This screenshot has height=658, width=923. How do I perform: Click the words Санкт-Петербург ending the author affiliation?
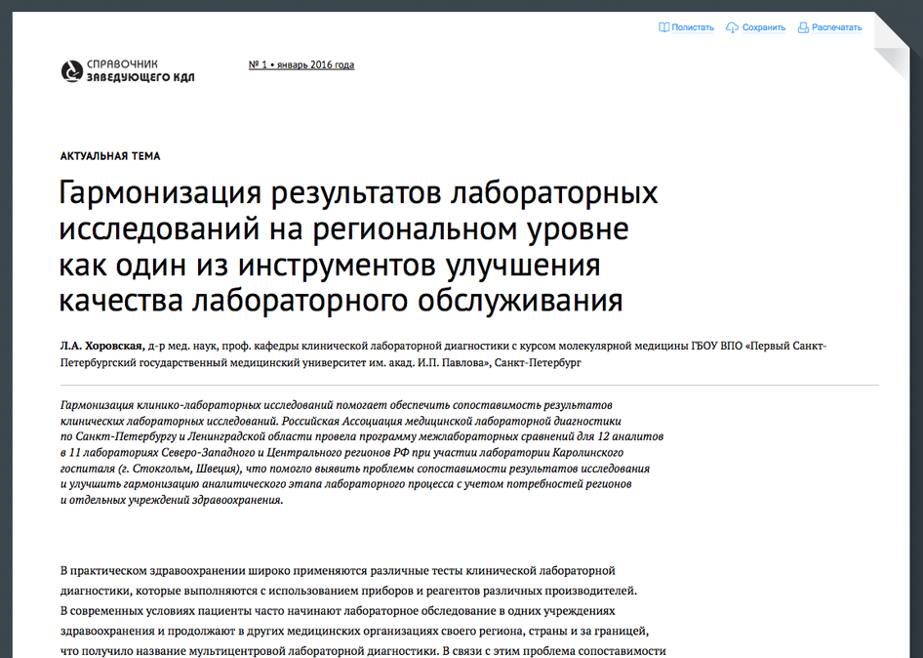(538, 363)
